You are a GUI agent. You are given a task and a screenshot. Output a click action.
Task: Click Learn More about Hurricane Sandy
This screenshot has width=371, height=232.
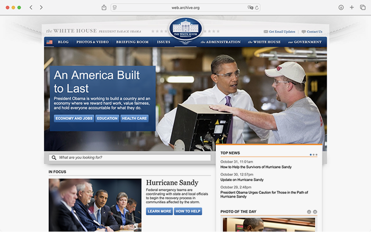coord(159,211)
